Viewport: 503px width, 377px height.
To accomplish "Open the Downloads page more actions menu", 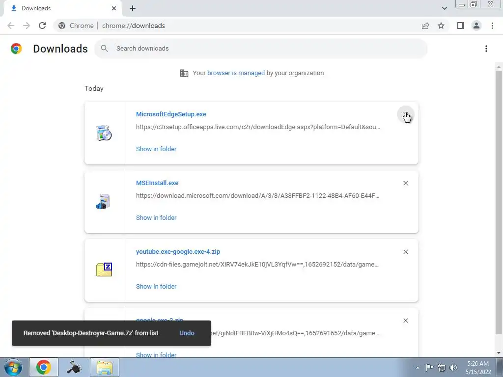I will (486, 49).
